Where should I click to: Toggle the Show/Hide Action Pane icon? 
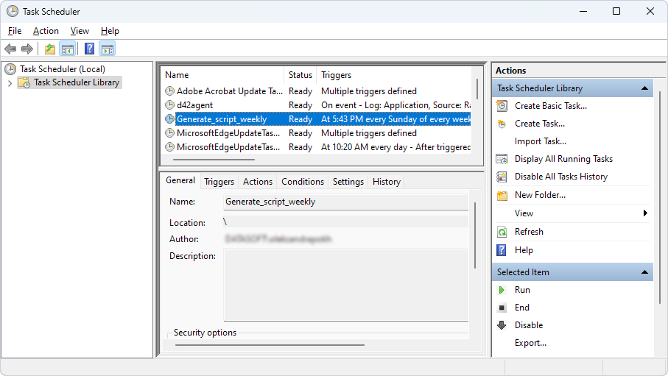(107, 49)
